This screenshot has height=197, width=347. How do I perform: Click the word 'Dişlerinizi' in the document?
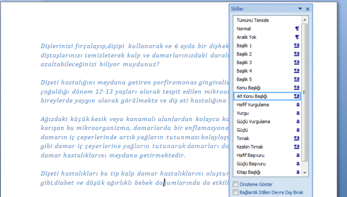click(x=57, y=46)
